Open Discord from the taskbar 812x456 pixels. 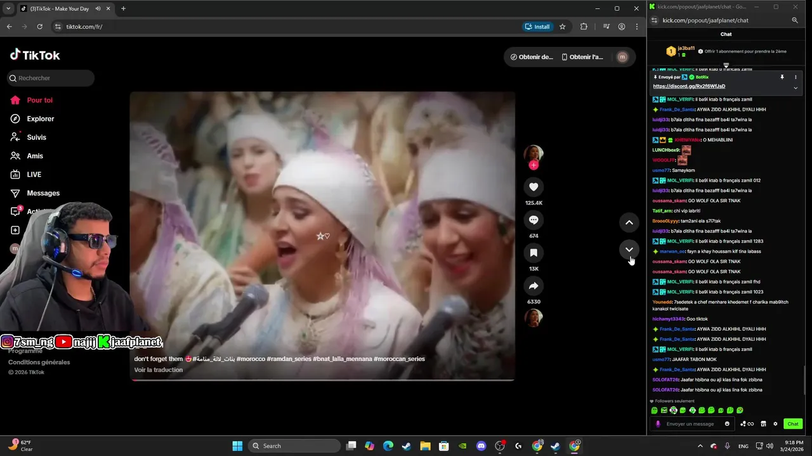click(x=481, y=446)
